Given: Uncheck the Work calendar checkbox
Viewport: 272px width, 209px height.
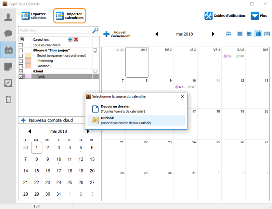Looking at the screenshot, I should pyautogui.click(x=21, y=77).
